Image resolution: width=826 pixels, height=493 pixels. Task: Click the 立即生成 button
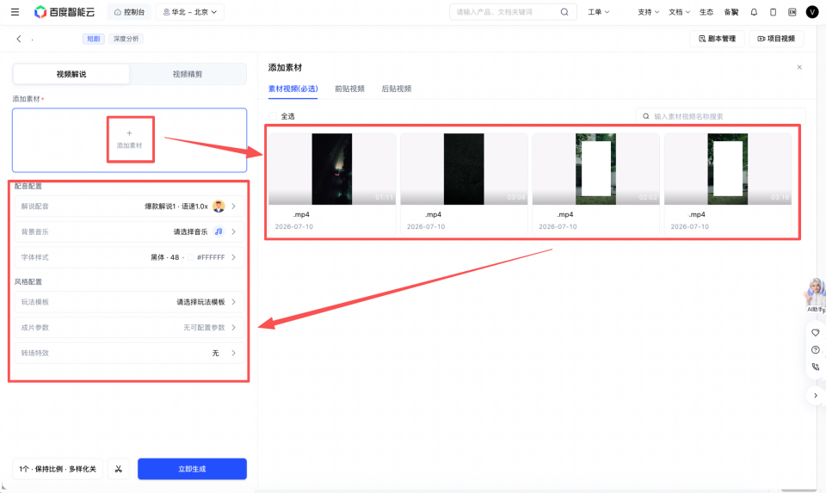tap(192, 469)
